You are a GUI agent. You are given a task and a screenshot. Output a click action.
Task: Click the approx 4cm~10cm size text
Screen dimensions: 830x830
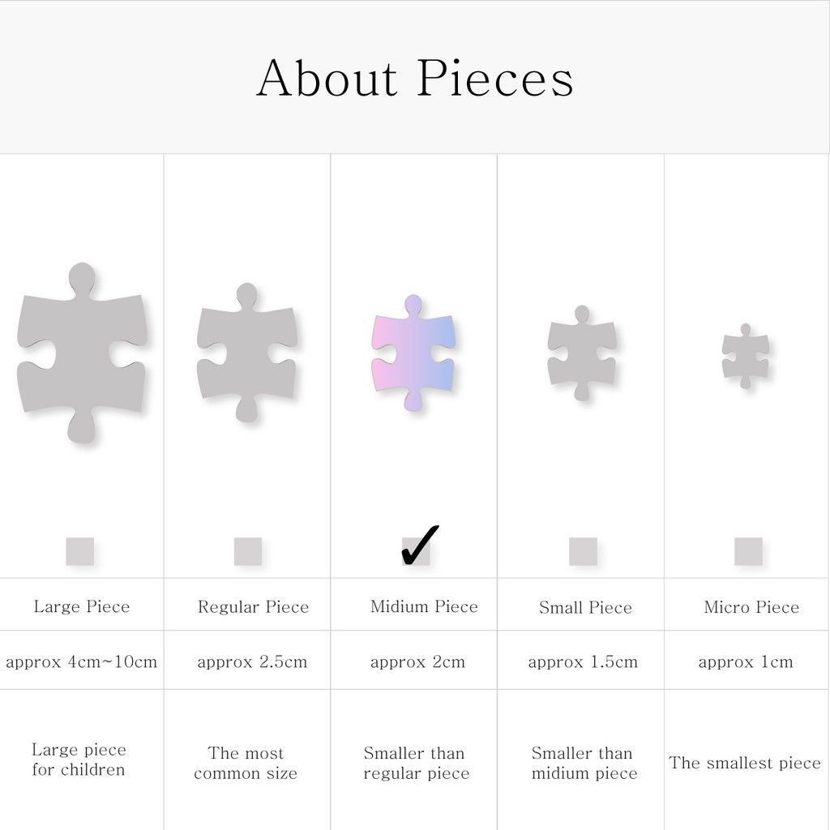[x=81, y=661]
